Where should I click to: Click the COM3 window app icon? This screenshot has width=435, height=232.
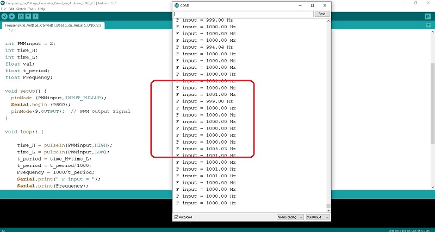coord(176,5)
